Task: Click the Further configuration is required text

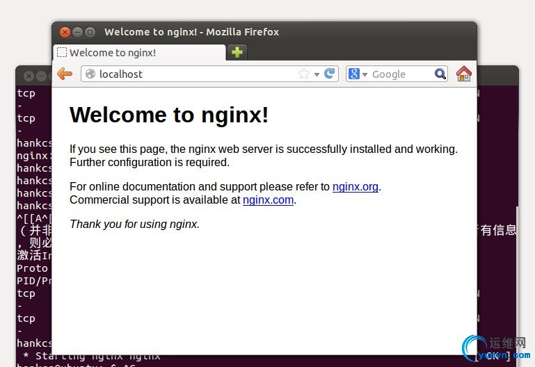Action: (x=150, y=163)
